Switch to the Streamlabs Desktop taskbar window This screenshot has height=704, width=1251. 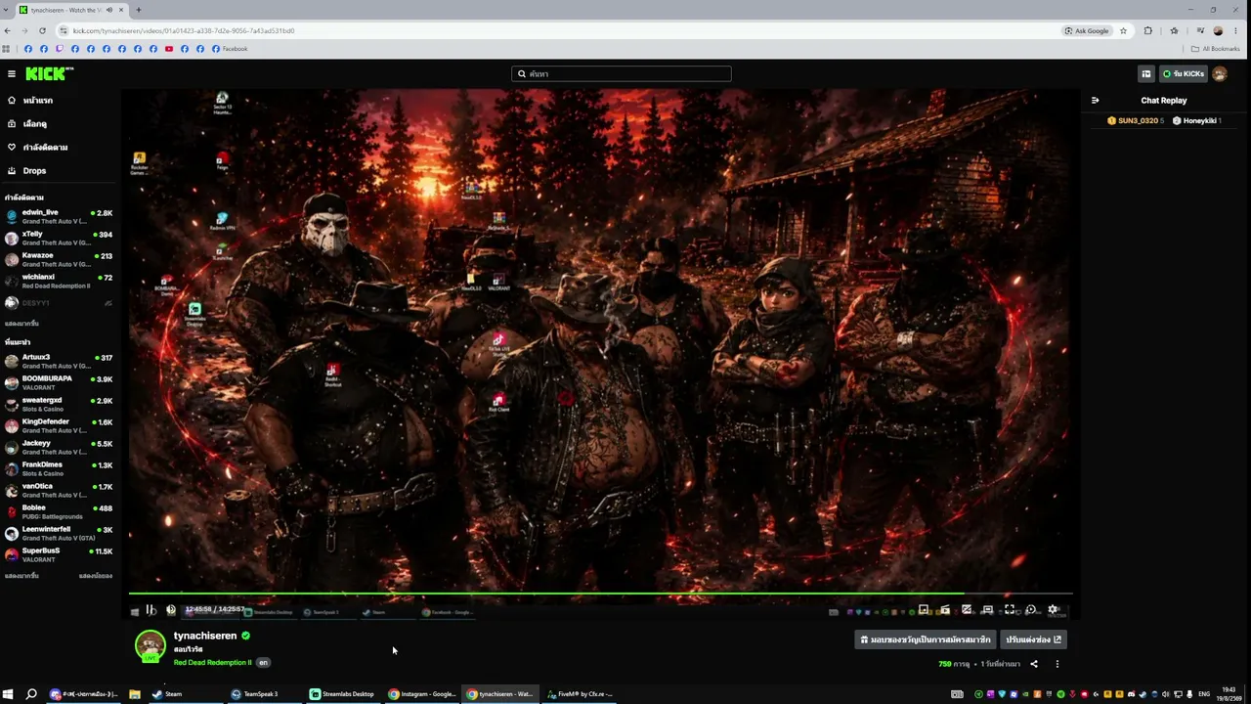(343, 694)
